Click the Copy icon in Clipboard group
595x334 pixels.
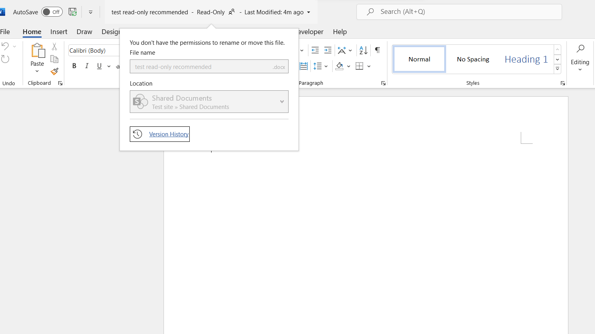coord(54,58)
